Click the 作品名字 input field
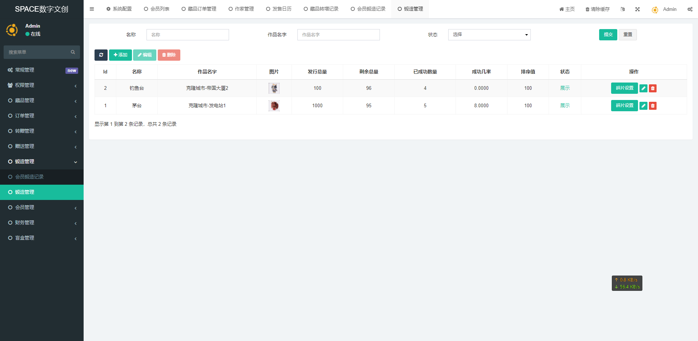This screenshot has height=341, width=698. [x=338, y=35]
